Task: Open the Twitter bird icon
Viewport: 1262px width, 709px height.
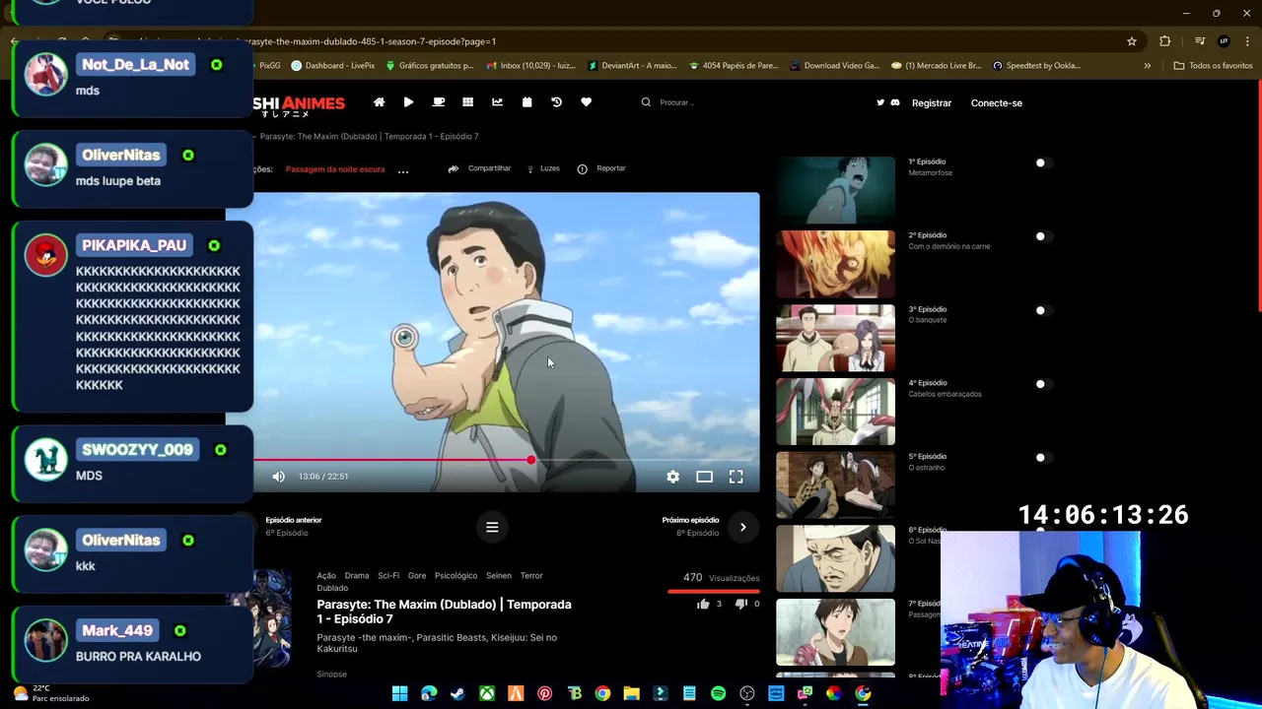Action: pyautogui.click(x=880, y=102)
